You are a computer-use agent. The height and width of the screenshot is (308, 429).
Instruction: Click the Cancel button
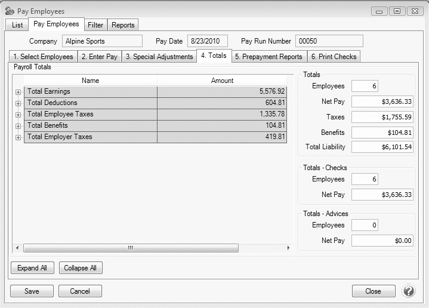tap(79, 291)
